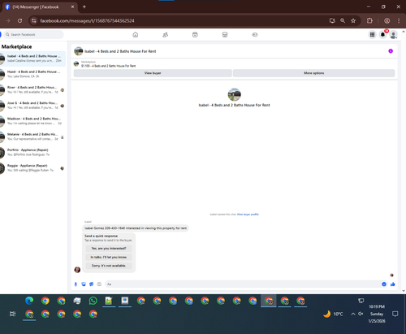Choose a sticker from composer
Image resolution: width=406 pixels, height=334 pixels.
[x=92, y=284]
